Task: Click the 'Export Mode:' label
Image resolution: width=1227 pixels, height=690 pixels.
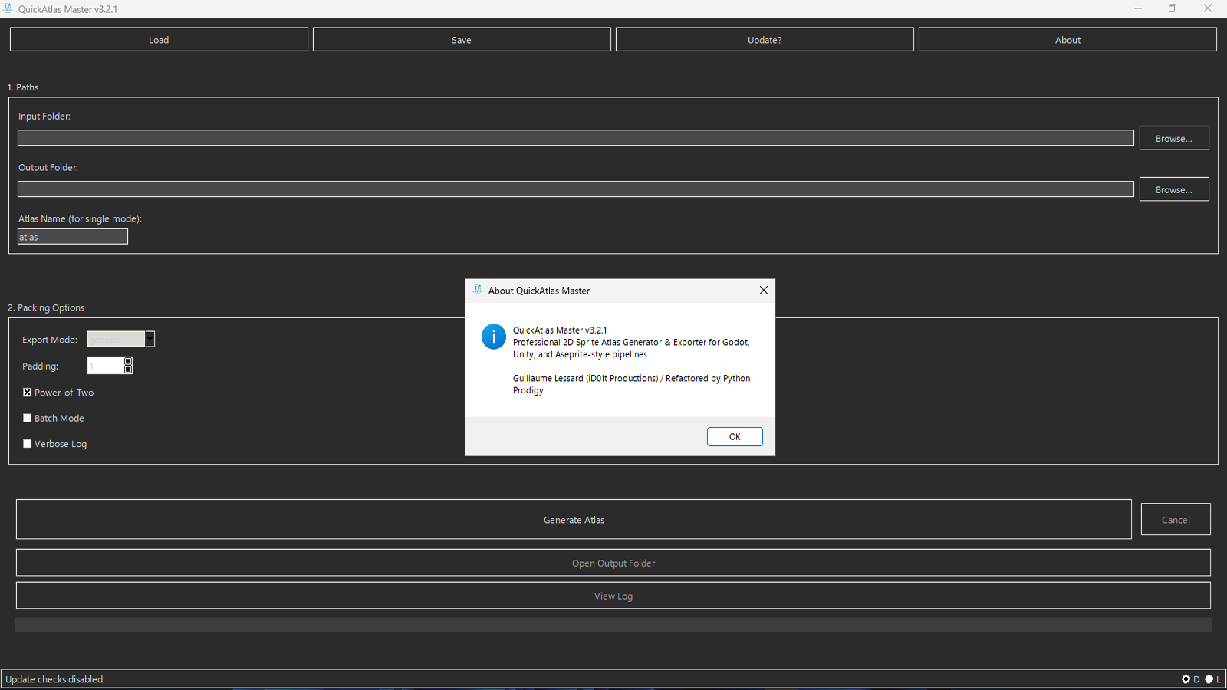Action: click(50, 340)
